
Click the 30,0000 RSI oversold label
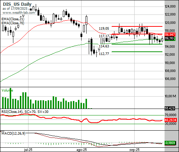click(x=170, y=124)
